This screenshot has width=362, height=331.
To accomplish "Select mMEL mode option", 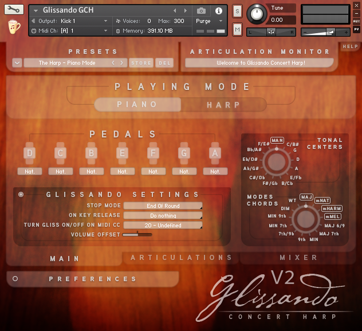I will tap(333, 216).
